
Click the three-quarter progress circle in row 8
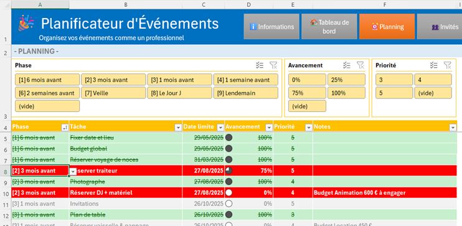click(x=229, y=171)
